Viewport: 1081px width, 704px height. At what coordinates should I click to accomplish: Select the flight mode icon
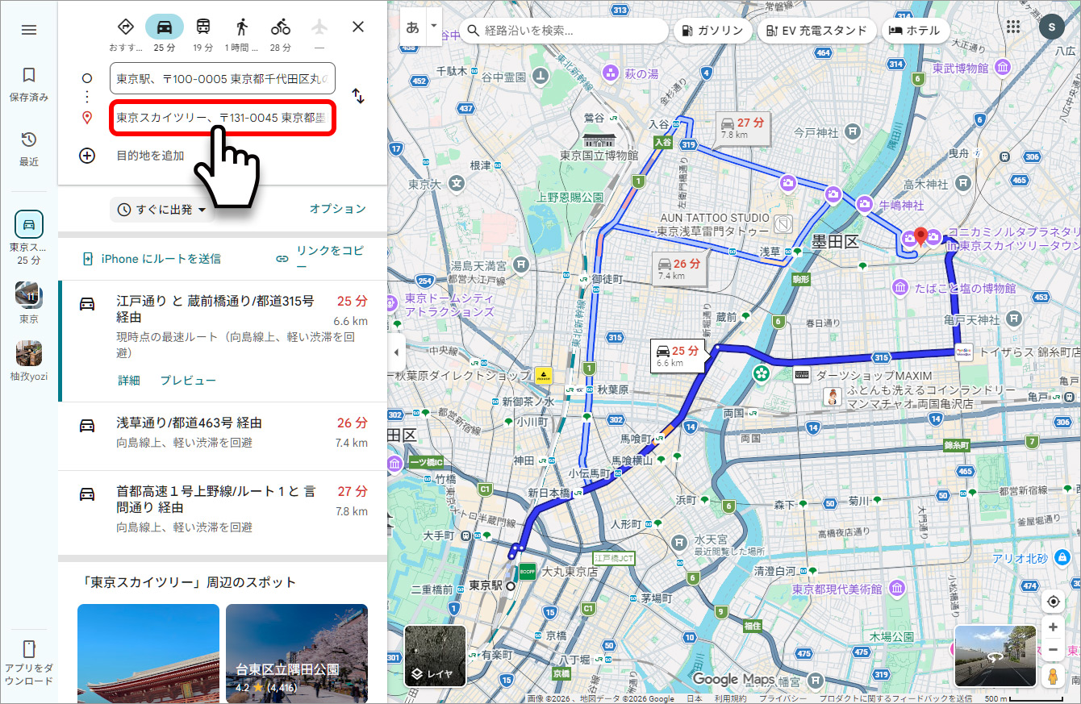pyautogui.click(x=319, y=26)
